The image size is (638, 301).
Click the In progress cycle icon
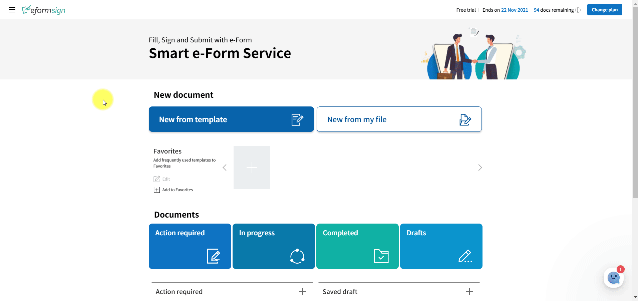point(297,256)
